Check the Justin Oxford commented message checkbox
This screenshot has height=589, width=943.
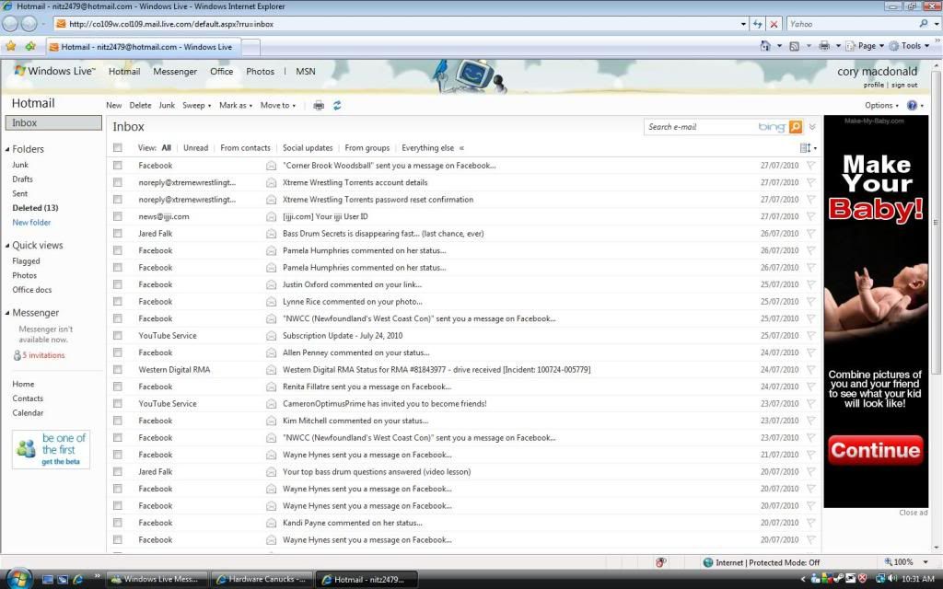[117, 285]
